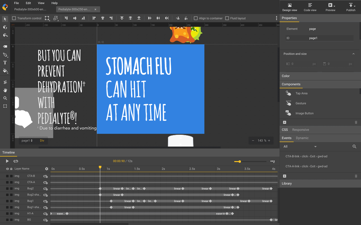Click the yellow timeline playhead marker

coord(100,167)
